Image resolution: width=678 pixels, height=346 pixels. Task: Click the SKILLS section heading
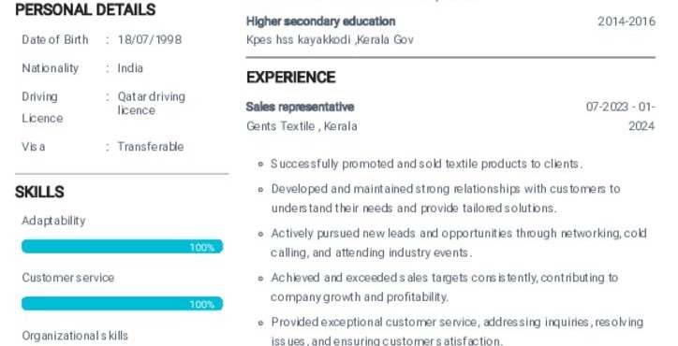39,192
